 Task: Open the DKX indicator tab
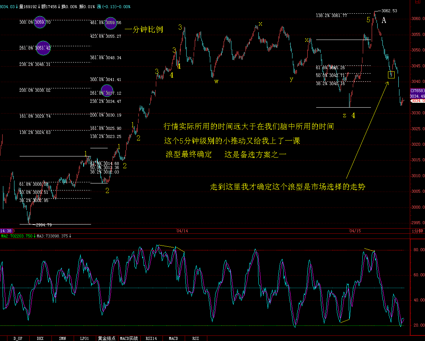click(x=40, y=338)
